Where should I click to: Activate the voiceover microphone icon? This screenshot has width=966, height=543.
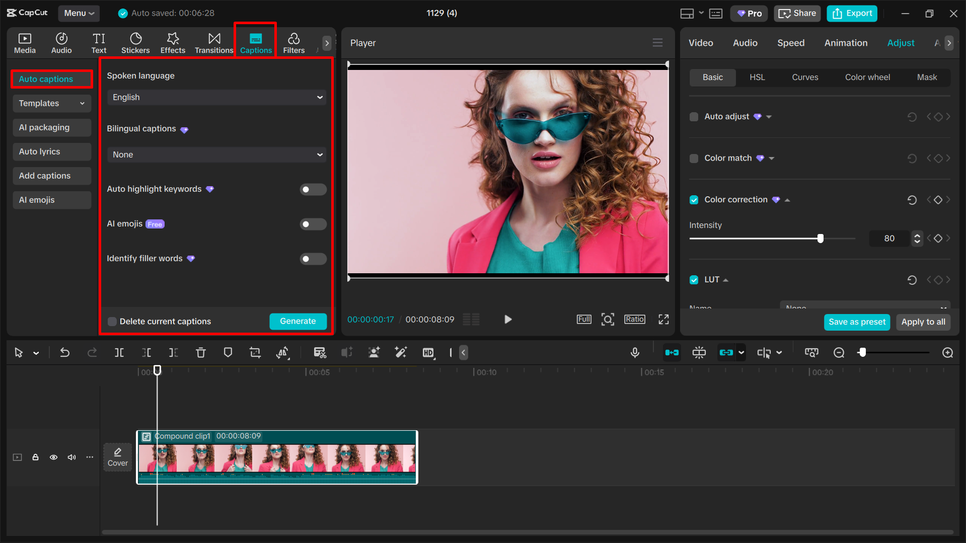[635, 352]
